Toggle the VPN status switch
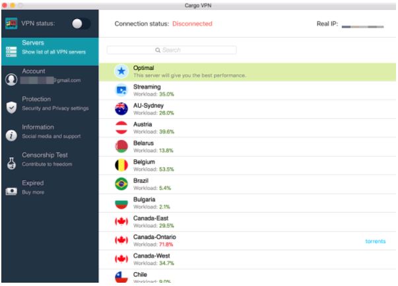The height and width of the screenshot is (286, 398). click(x=81, y=24)
